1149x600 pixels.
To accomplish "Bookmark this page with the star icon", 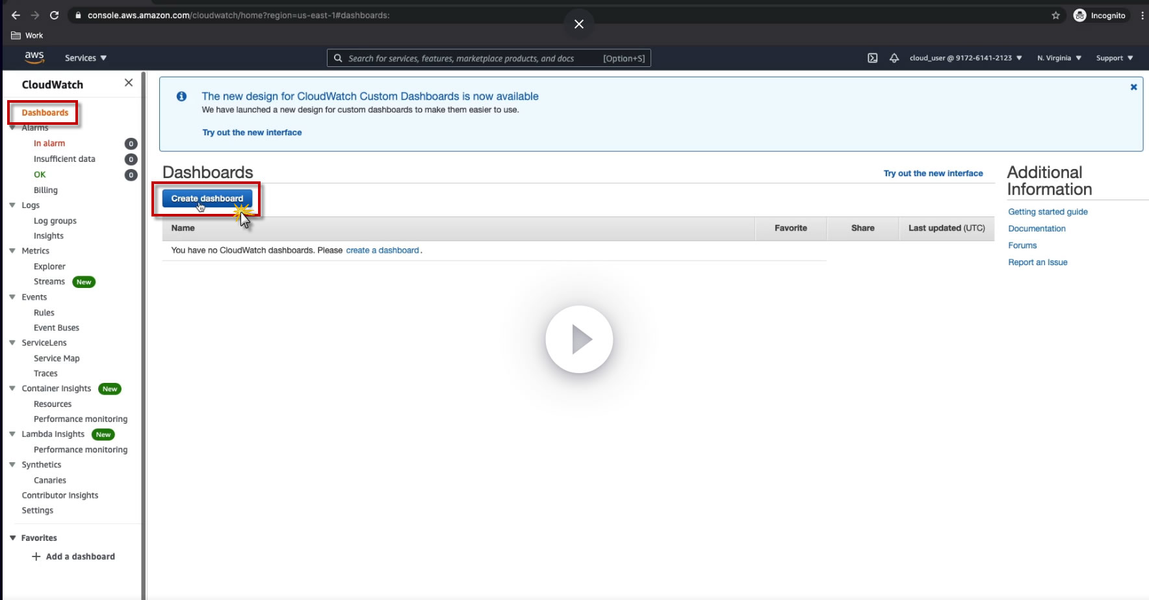I will point(1055,16).
